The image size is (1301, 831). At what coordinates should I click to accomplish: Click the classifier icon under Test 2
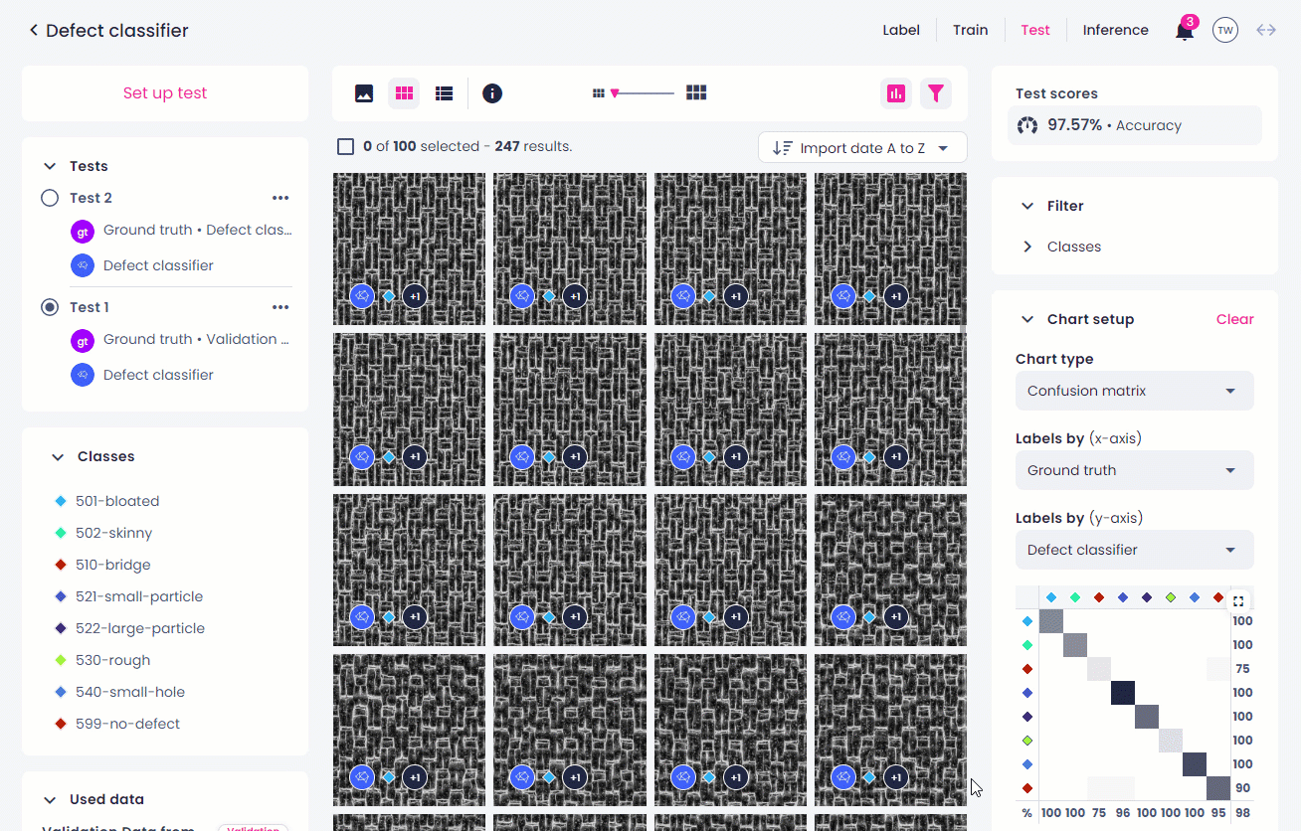click(83, 266)
